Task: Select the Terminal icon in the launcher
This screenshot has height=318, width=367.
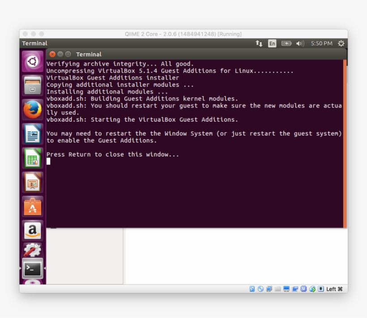Action: click(x=33, y=268)
